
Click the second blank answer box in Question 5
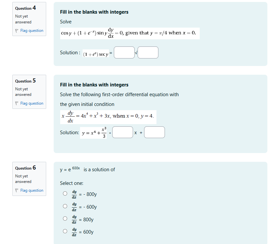pyautogui.click(x=154, y=132)
